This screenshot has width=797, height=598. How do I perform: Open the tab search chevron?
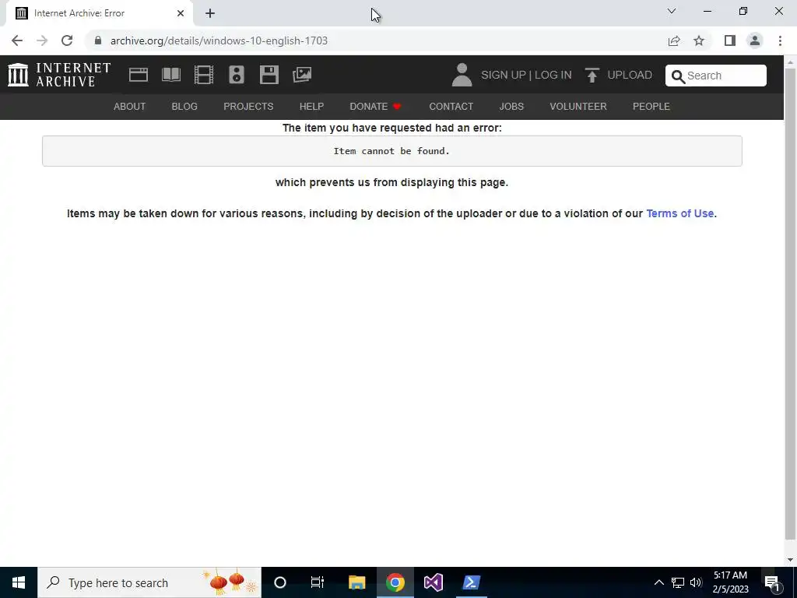(x=672, y=11)
